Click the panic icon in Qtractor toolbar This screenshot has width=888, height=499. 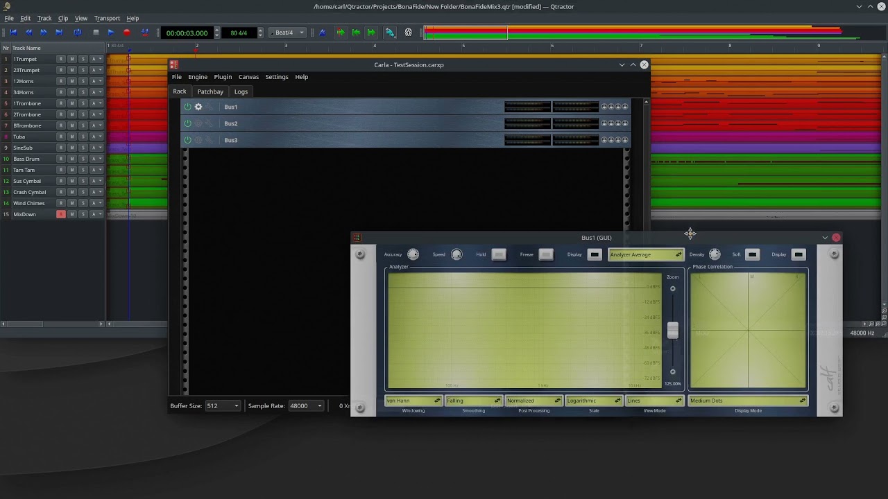click(408, 33)
